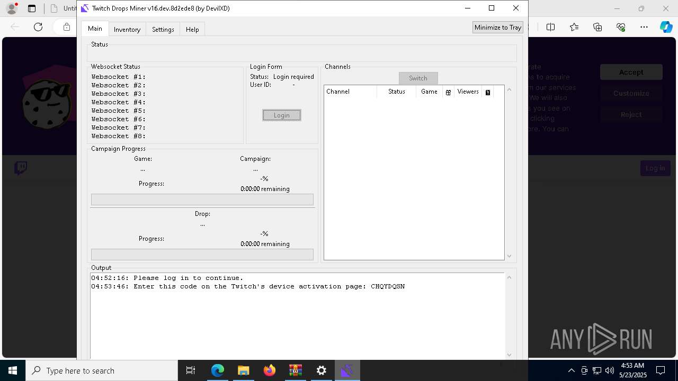Sort channels by Channel column header
The width and height of the screenshot is (678, 381).
click(351, 92)
